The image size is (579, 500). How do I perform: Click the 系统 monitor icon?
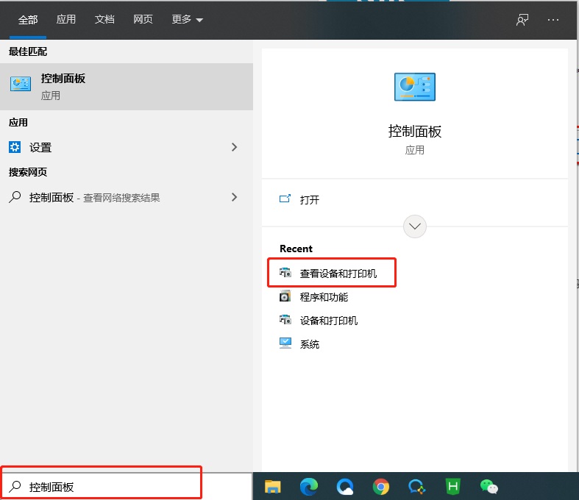[x=285, y=343]
